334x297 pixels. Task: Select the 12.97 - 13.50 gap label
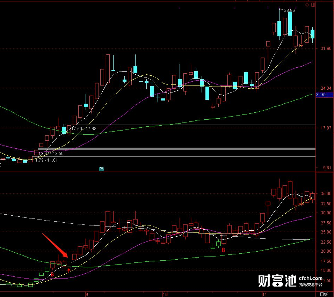point(51,154)
